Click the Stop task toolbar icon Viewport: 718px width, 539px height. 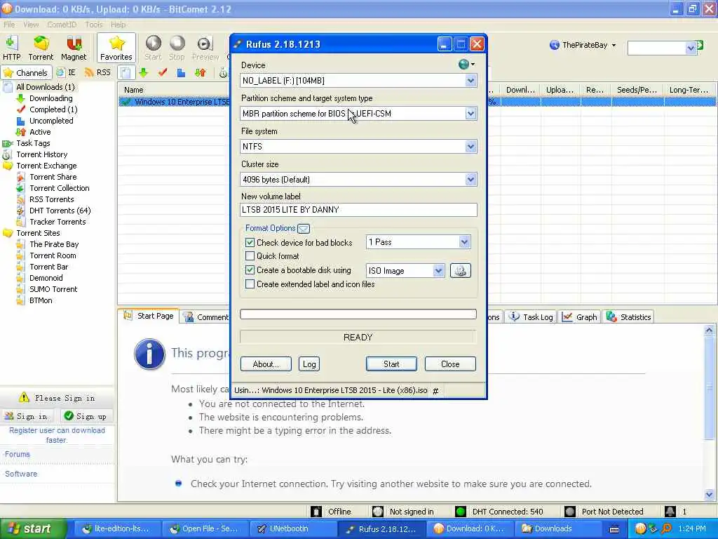pos(177,48)
